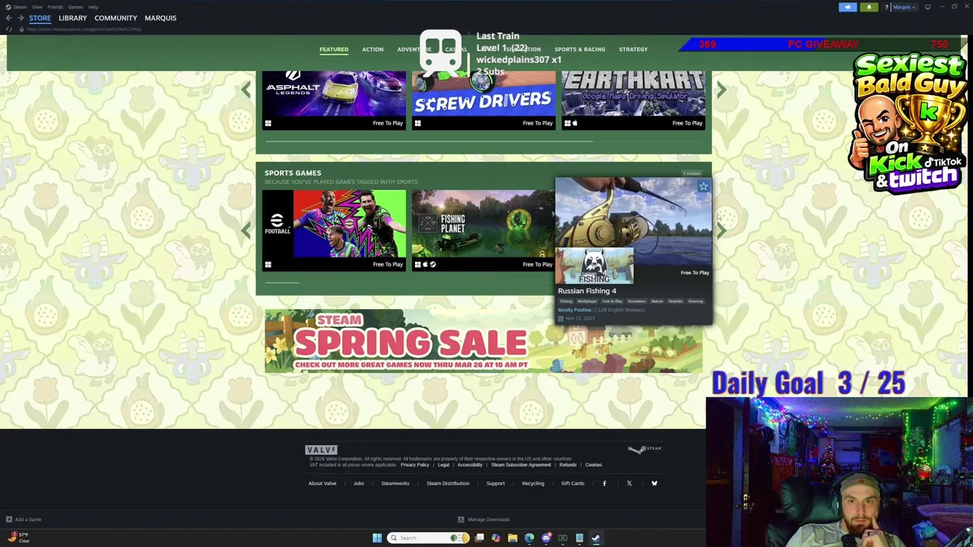Screen dimensions: 973x547
Task: Show previous games in top carousel
Action: [246, 90]
